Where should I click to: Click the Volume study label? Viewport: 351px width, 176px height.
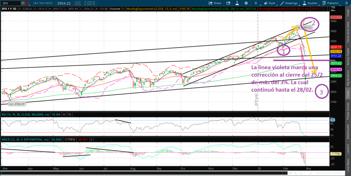tap(115, 9)
